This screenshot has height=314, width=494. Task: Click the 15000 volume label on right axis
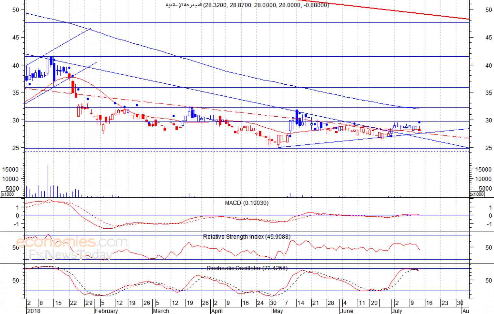(x=483, y=169)
